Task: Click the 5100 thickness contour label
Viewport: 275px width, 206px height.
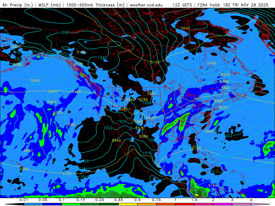Action: click(x=155, y=62)
